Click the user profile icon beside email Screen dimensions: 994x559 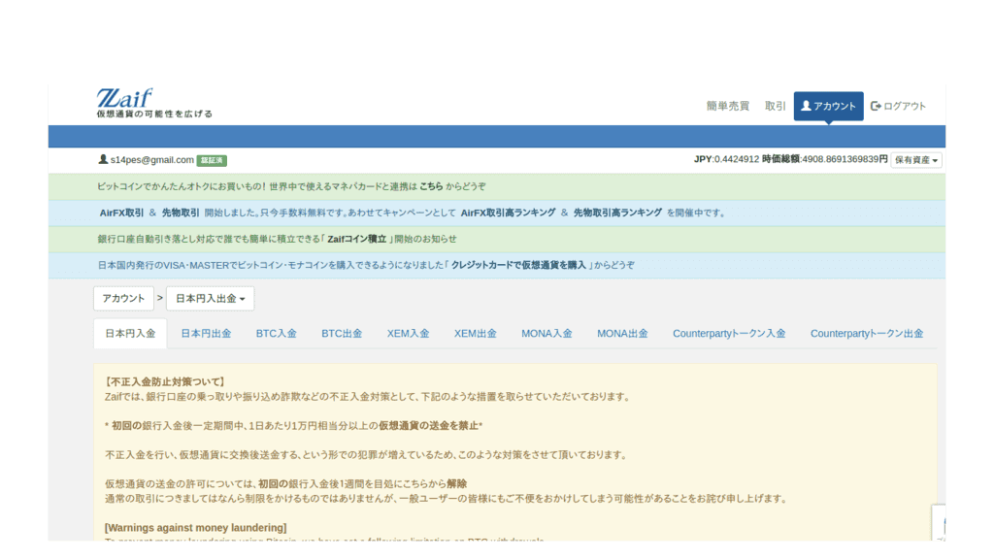(103, 159)
